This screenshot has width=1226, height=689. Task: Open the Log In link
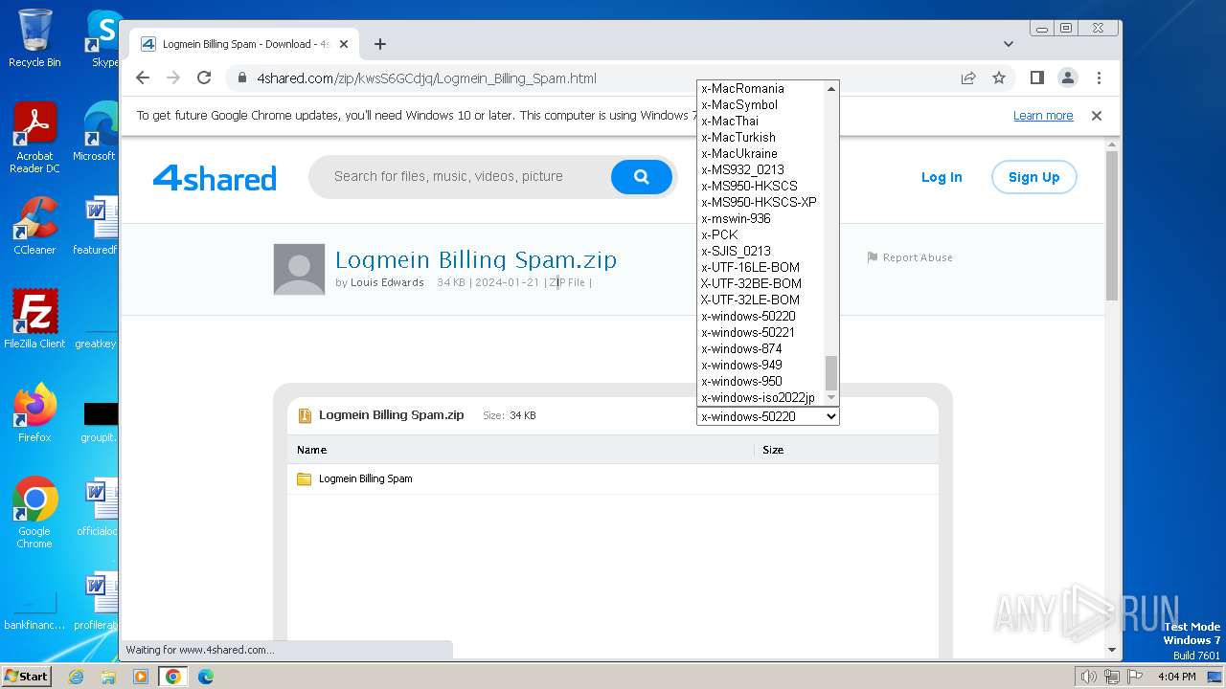(x=942, y=177)
